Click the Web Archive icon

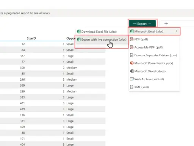pos(131,79)
